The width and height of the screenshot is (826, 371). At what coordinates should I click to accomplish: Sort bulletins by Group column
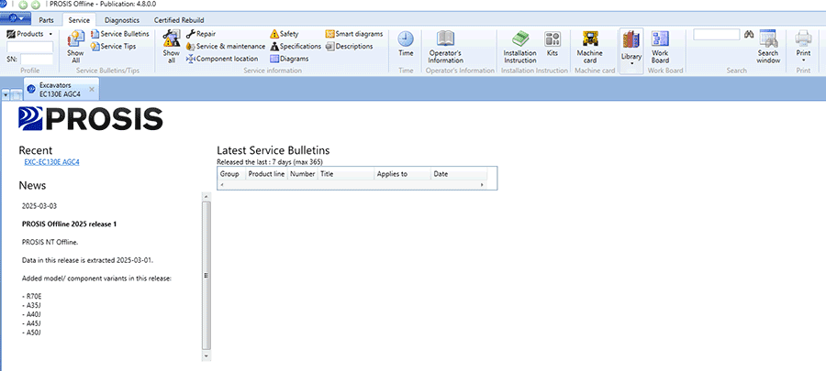[x=231, y=174]
